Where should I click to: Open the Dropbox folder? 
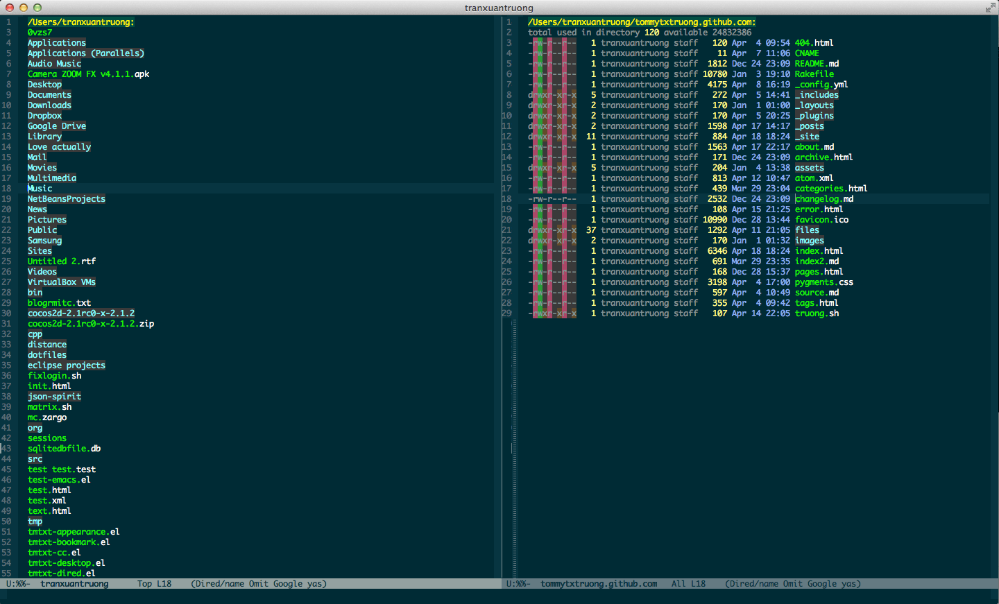(x=44, y=115)
